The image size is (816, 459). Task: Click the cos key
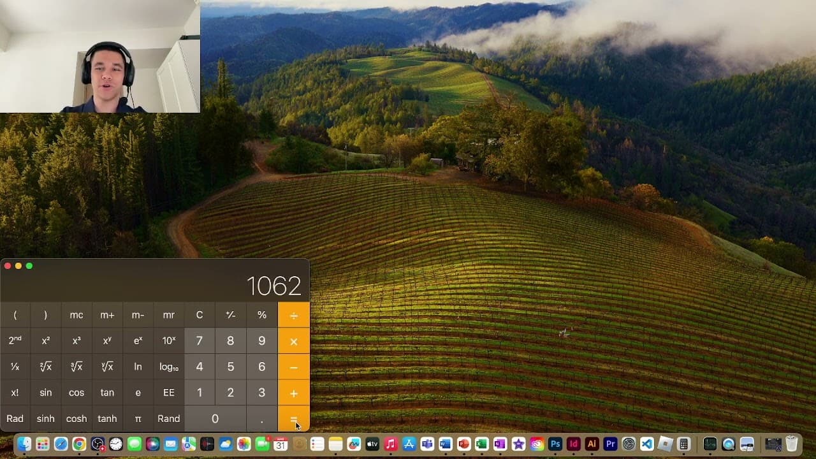coord(76,393)
